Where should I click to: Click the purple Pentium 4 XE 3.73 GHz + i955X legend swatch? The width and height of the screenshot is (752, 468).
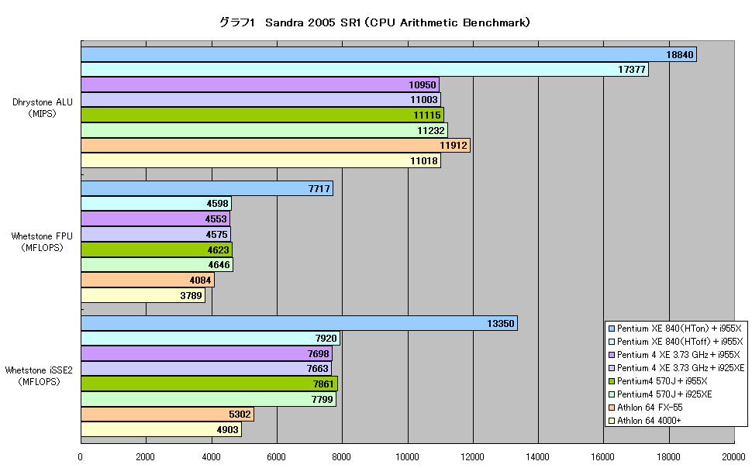[612, 355]
